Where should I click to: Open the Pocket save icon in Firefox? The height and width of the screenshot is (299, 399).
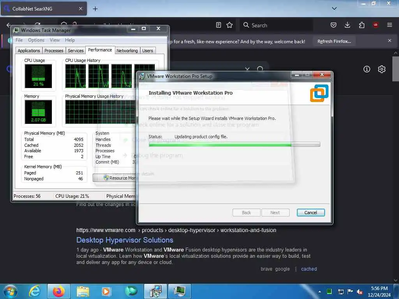(x=334, y=25)
